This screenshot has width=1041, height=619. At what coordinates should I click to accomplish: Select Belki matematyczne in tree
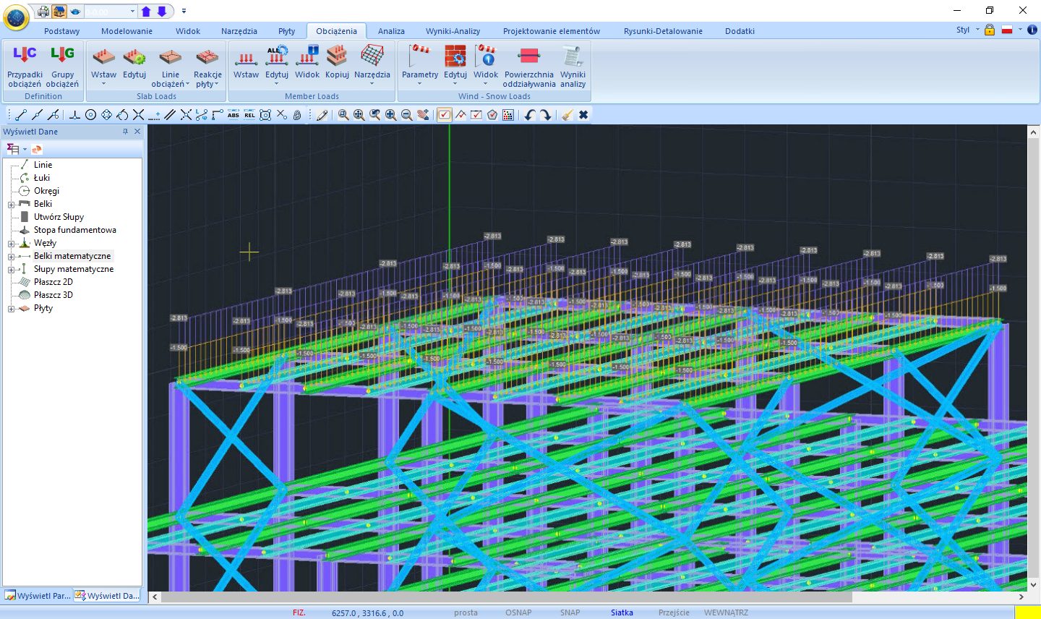(72, 256)
